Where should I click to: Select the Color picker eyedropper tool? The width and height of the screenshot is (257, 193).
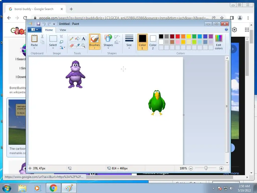(x=77, y=45)
